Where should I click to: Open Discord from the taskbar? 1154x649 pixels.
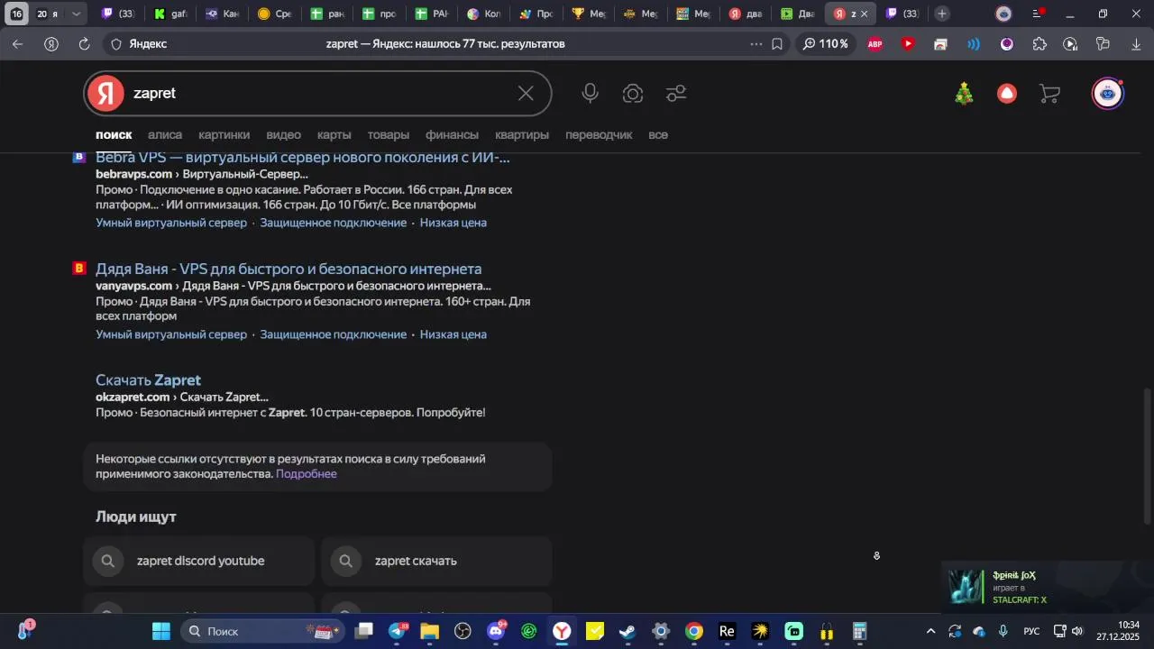coord(496,631)
